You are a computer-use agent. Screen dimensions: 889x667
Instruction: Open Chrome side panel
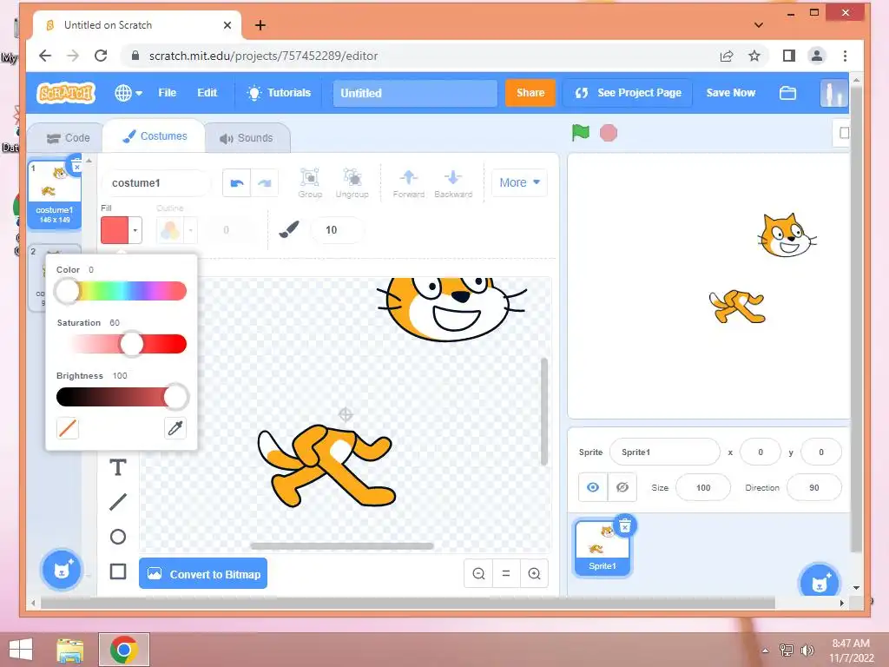tap(788, 56)
